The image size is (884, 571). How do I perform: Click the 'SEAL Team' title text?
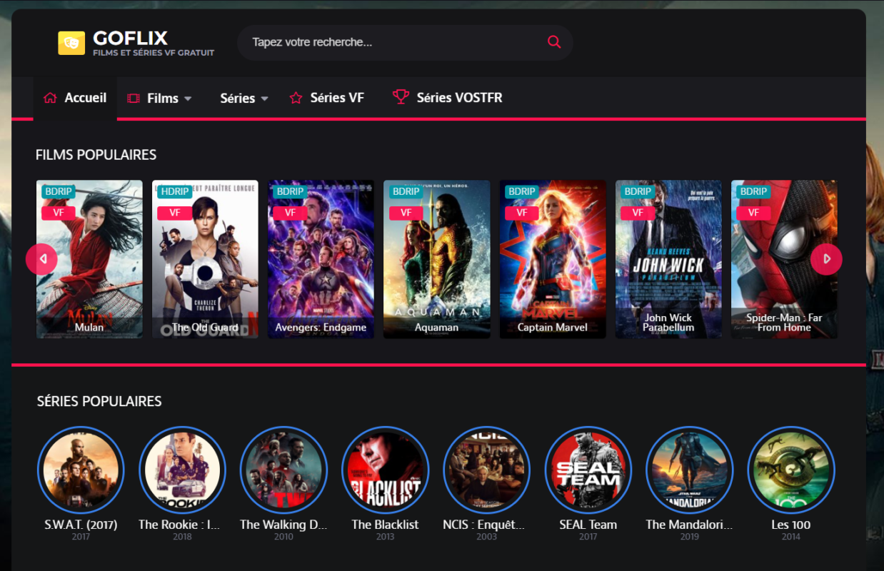click(x=588, y=525)
